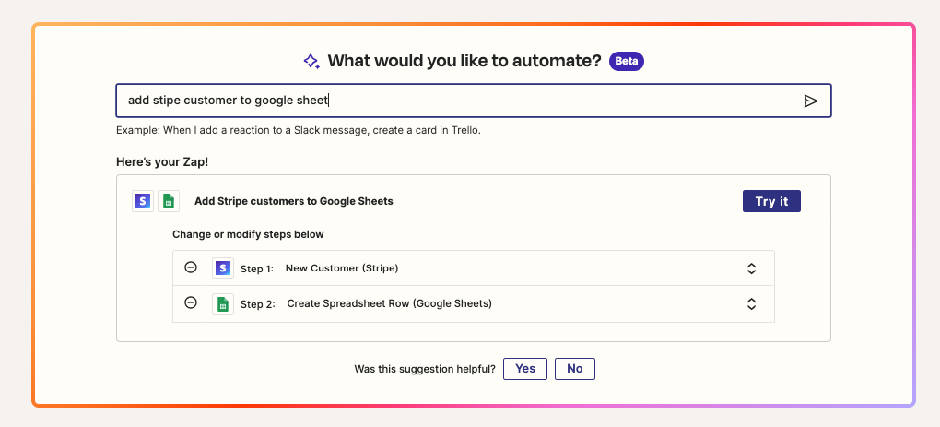Click the Google Sheets icon in the Zap header

pos(168,201)
